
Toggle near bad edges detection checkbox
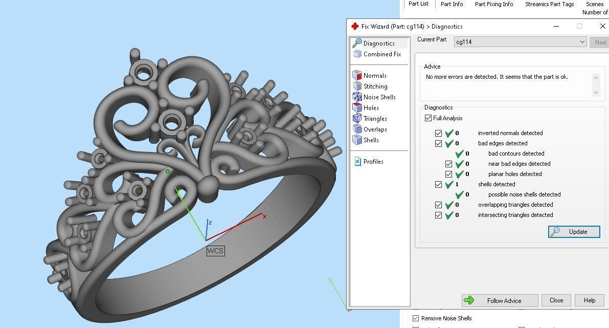(448, 164)
